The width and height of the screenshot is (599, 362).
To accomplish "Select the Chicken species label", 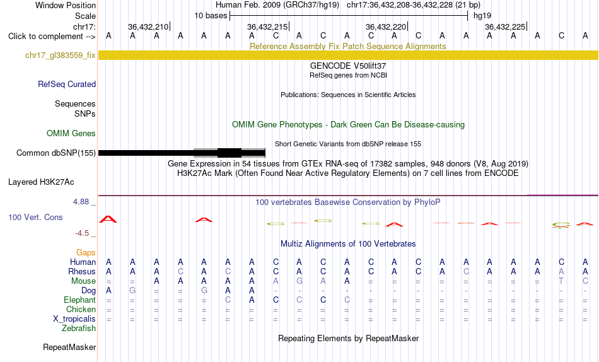I will click(x=81, y=309).
